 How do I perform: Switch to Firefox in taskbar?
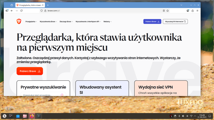pyautogui.click(x=32, y=116)
